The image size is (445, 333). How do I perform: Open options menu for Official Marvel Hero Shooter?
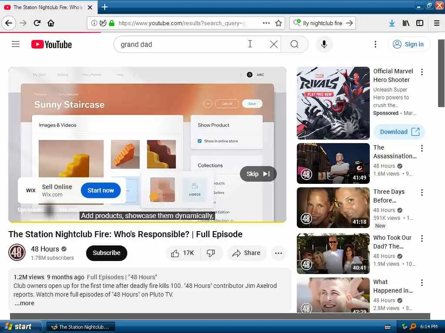422,72
